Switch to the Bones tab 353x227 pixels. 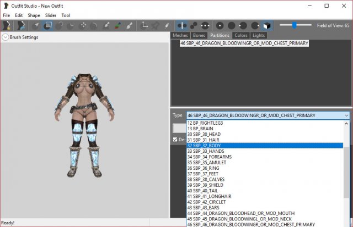coord(199,35)
